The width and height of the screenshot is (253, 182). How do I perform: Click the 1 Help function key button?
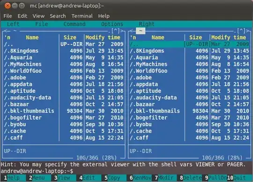[x=13, y=178]
